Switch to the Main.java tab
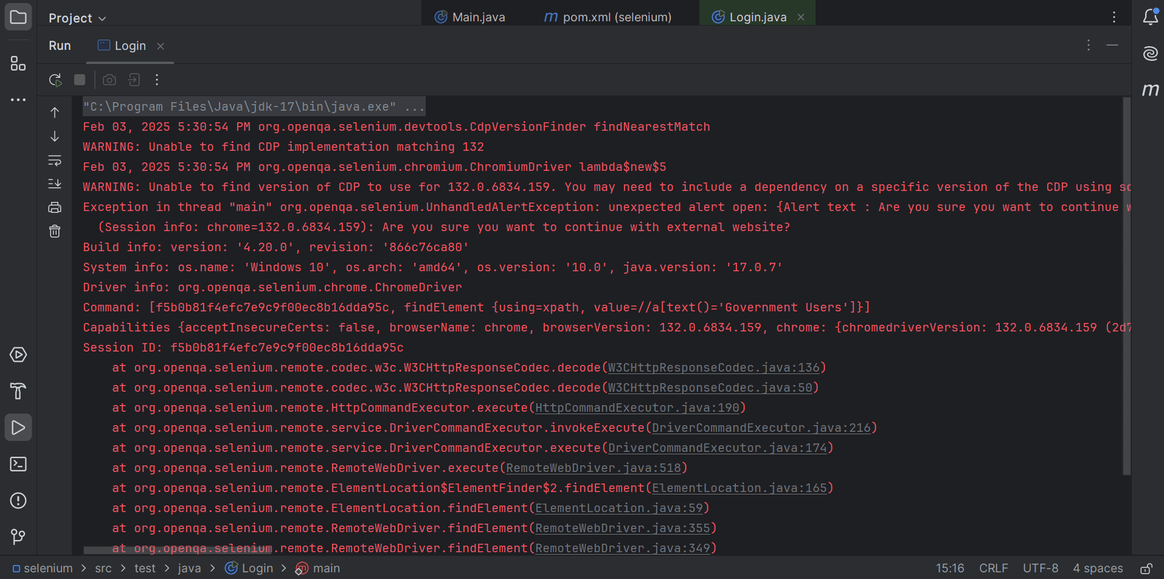Screen dimensions: 1164x579 [x=478, y=17]
